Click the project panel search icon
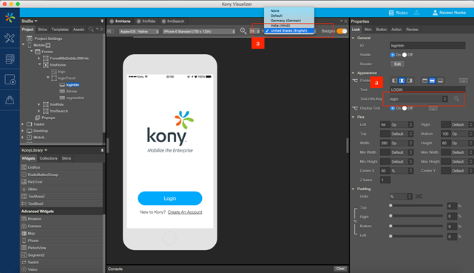Screen dimensions: 474x273 coord(91,30)
